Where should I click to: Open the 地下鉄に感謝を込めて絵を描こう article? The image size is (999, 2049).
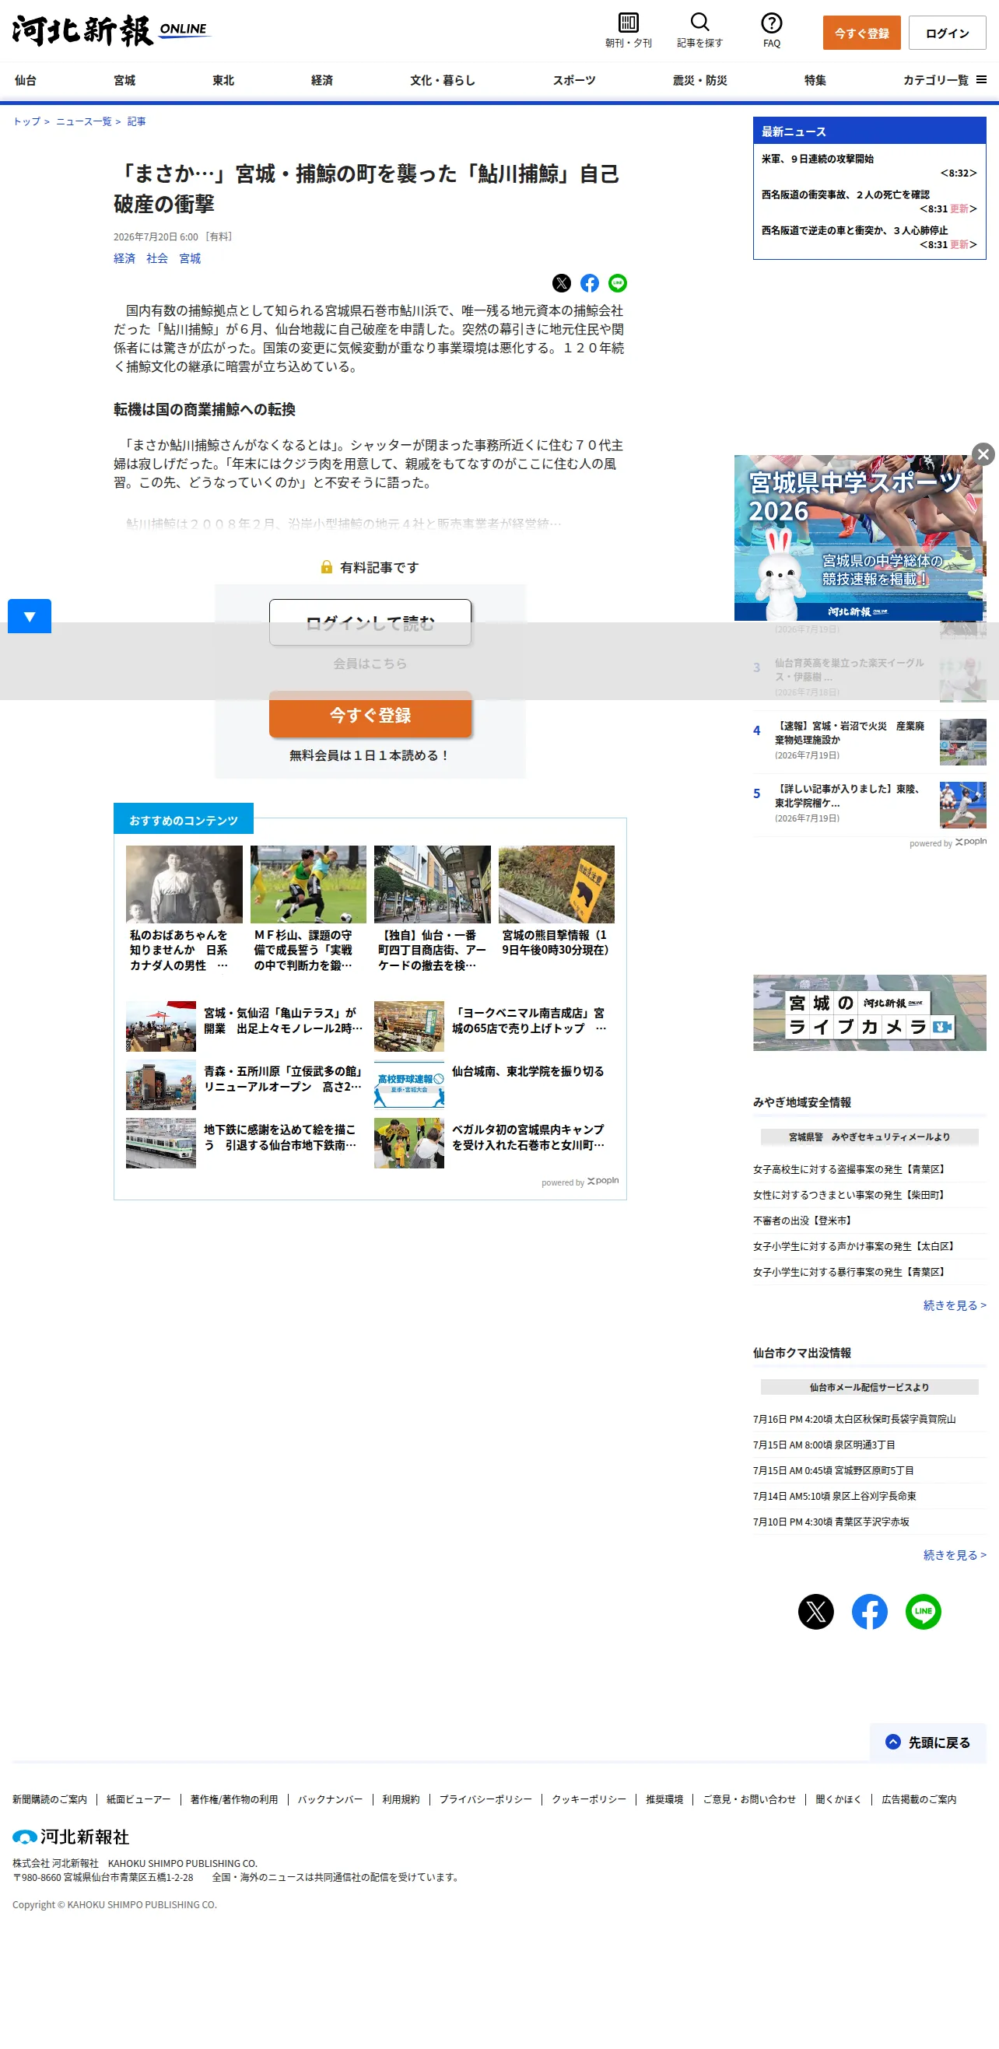pyautogui.click(x=246, y=1143)
